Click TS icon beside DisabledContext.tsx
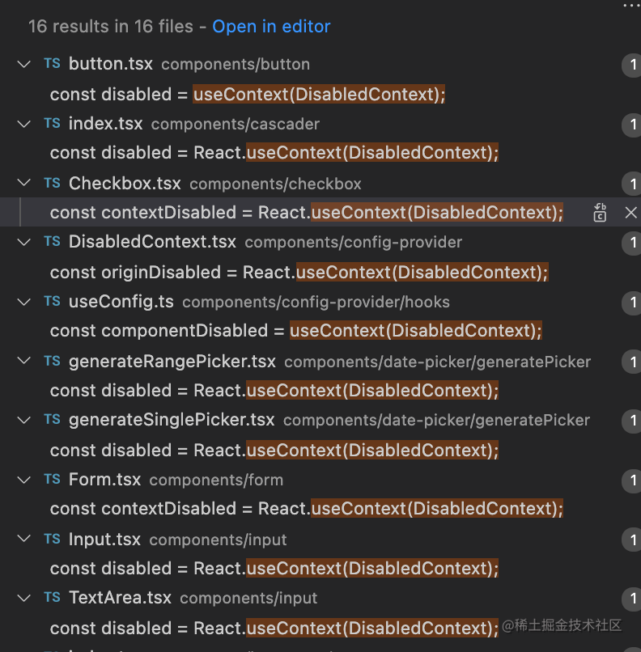Image resolution: width=641 pixels, height=652 pixels. [x=52, y=242]
